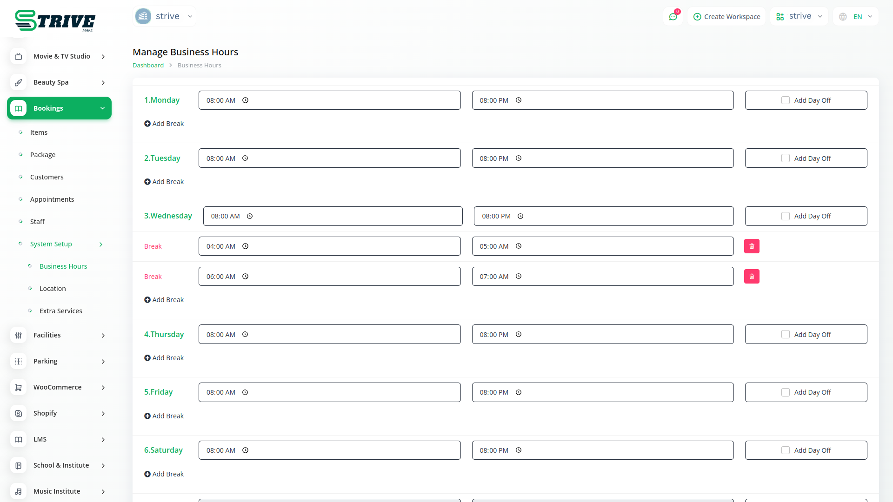Click the Beauty Spa sidebar icon
893x502 pixels.
[x=19, y=82]
